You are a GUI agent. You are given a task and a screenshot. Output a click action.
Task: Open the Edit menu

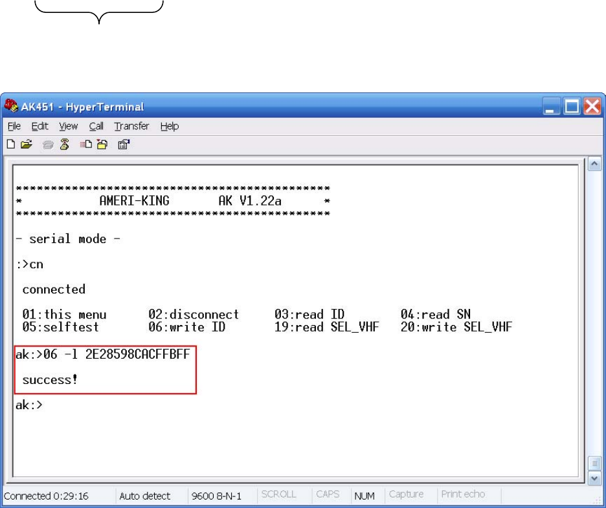tap(40, 127)
